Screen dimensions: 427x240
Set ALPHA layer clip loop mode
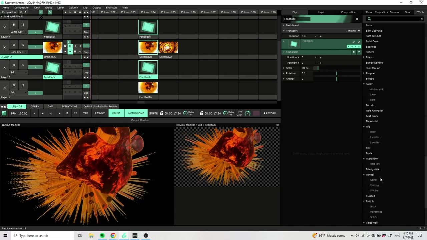click(65, 46)
